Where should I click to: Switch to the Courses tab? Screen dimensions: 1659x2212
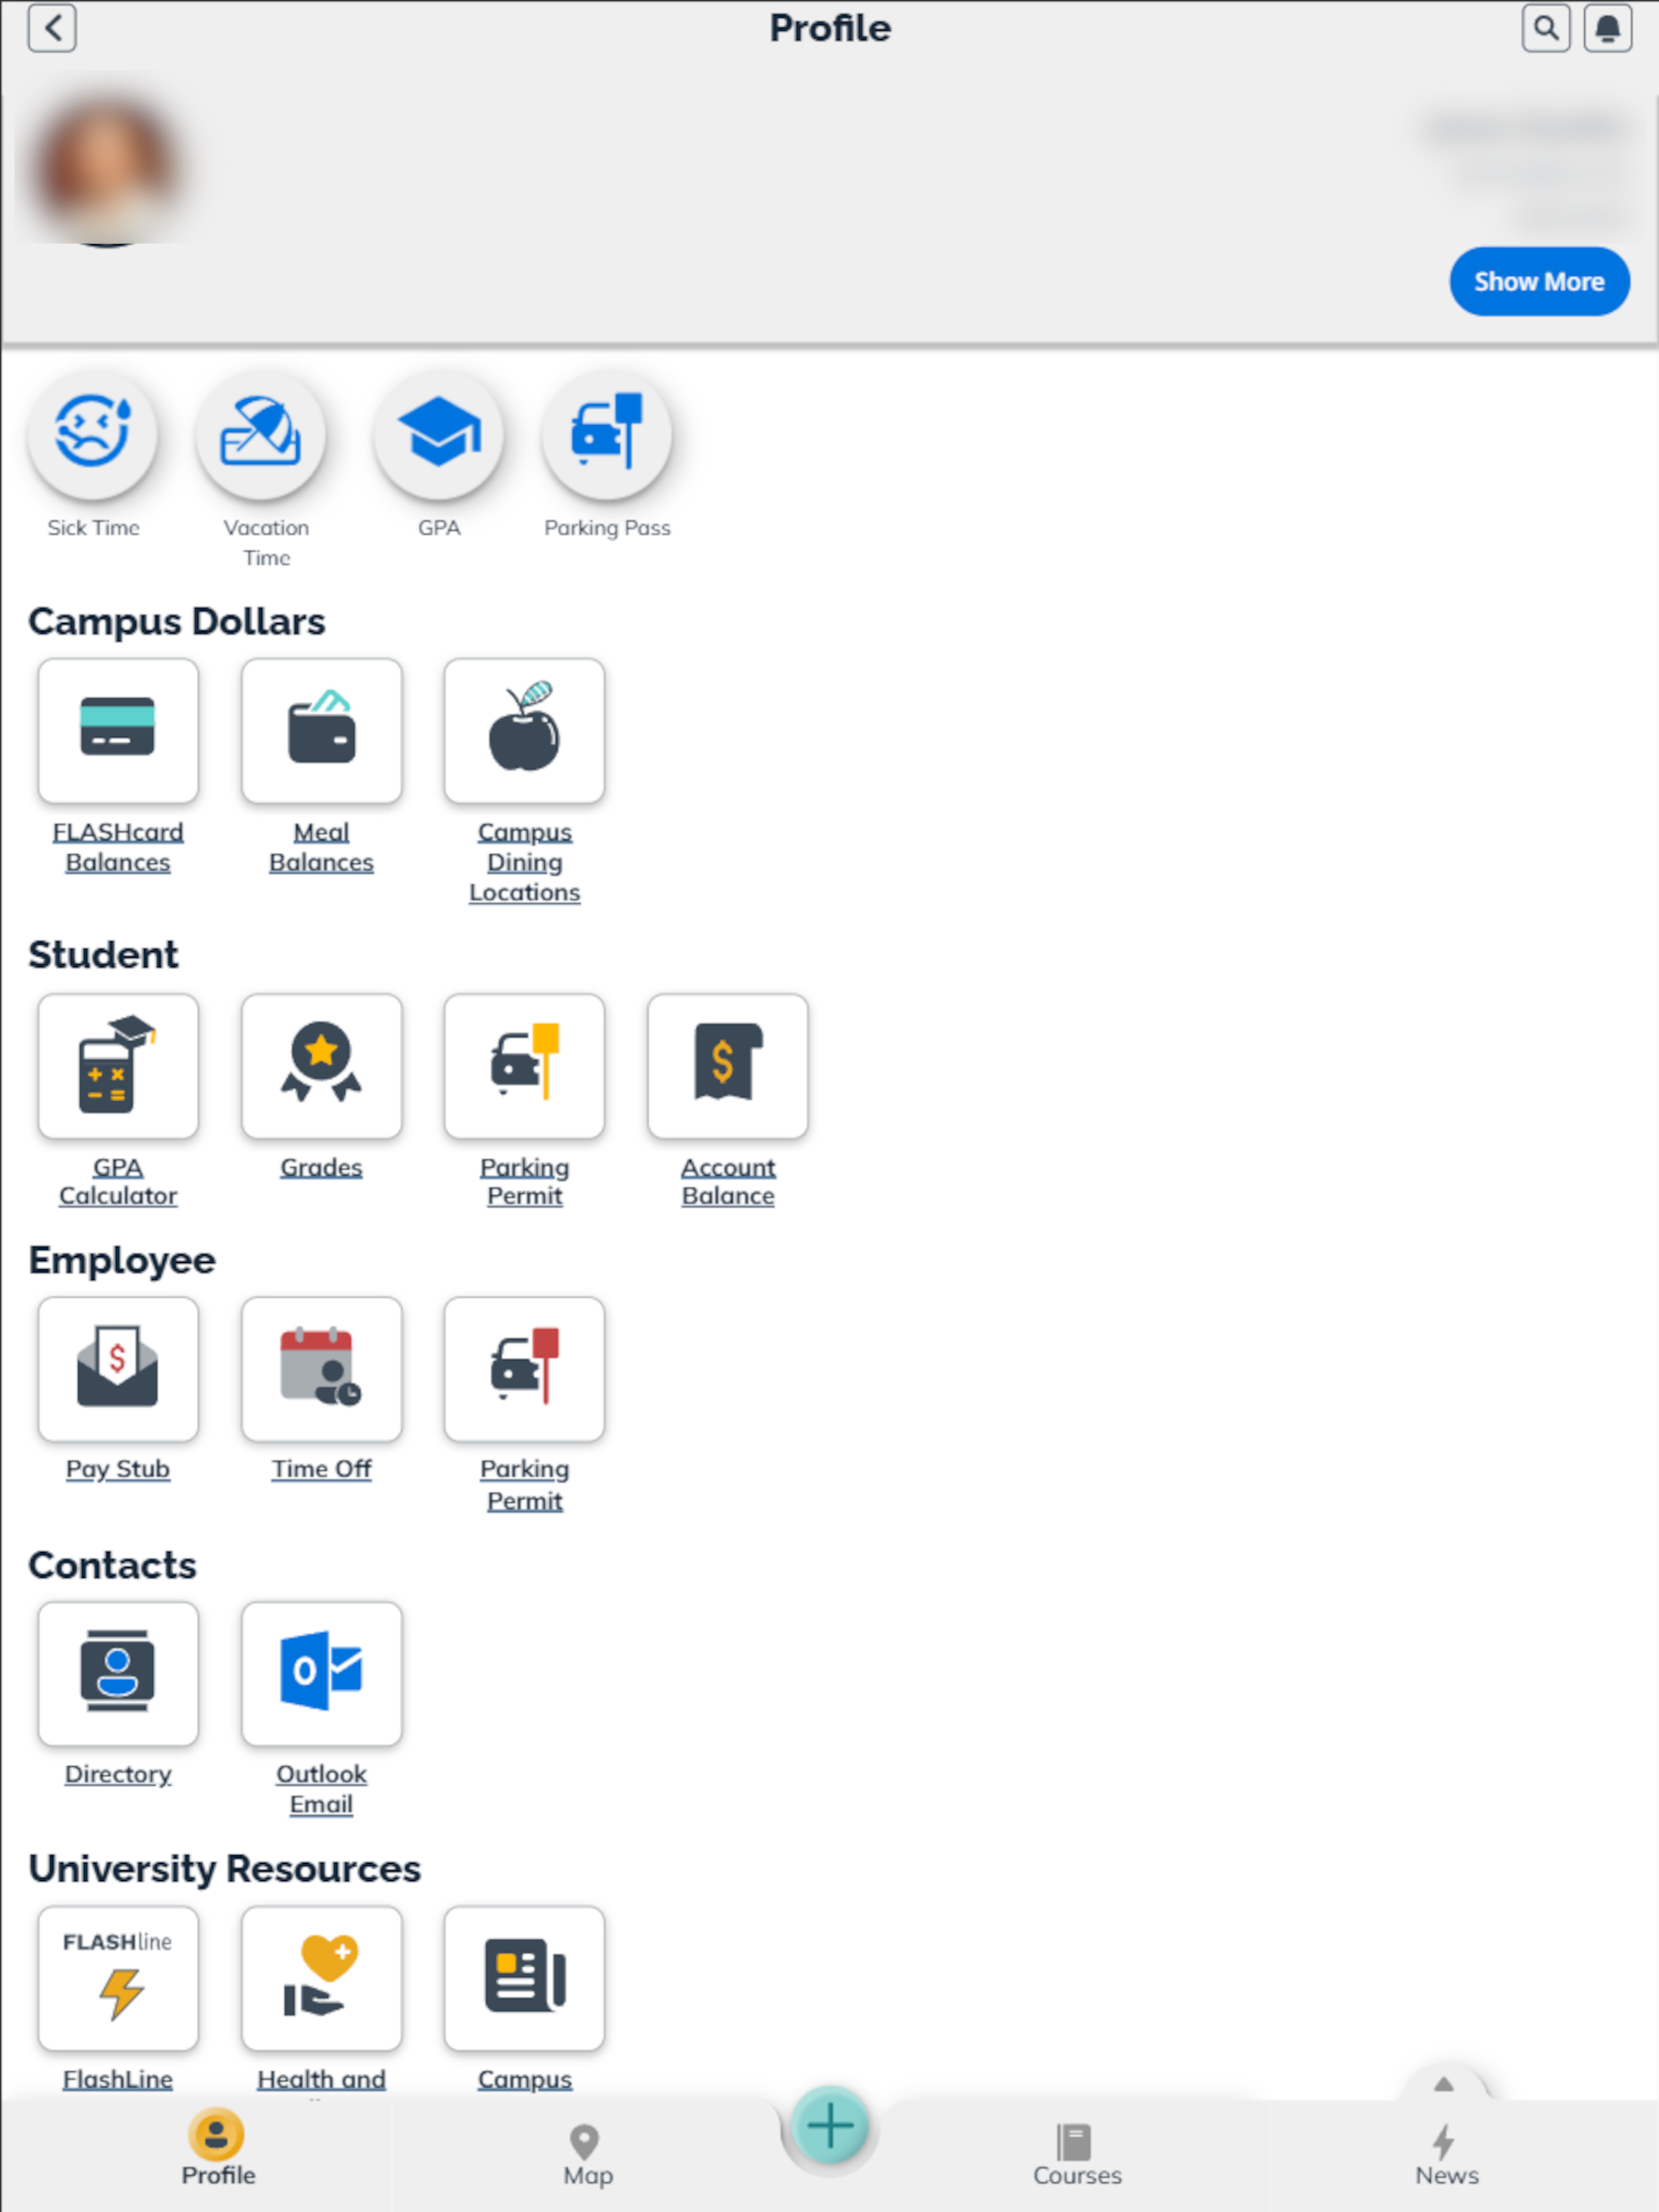click(1076, 2155)
